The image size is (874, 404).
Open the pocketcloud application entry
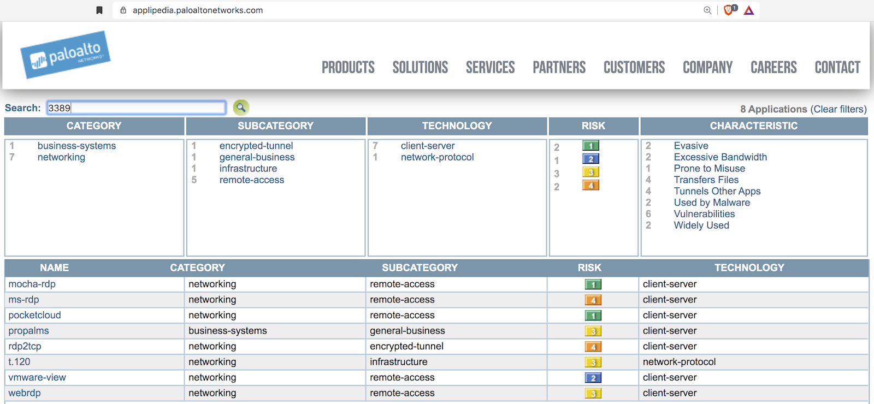pyautogui.click(x=34, y=315)
